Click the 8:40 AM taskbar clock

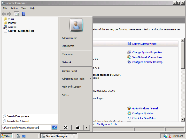(x=178, y=136)
